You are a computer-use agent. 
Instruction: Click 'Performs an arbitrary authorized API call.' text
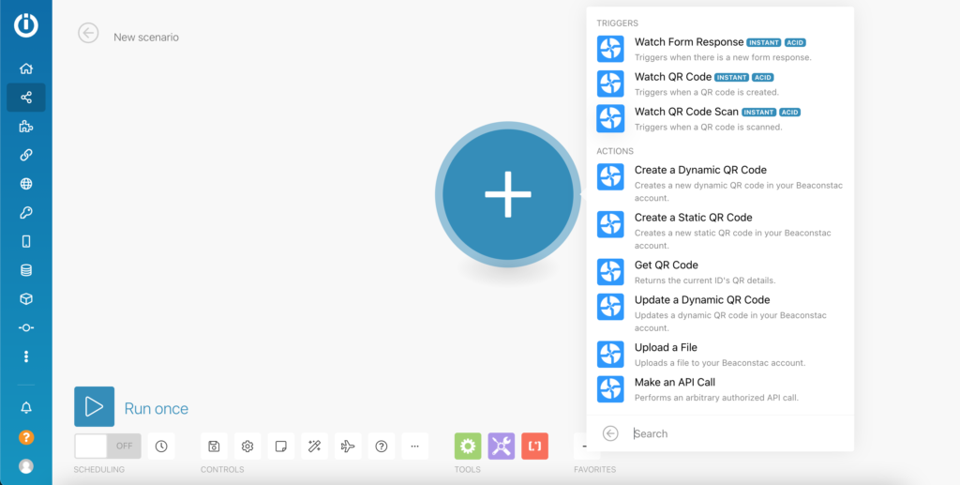(x=716, y=398)
